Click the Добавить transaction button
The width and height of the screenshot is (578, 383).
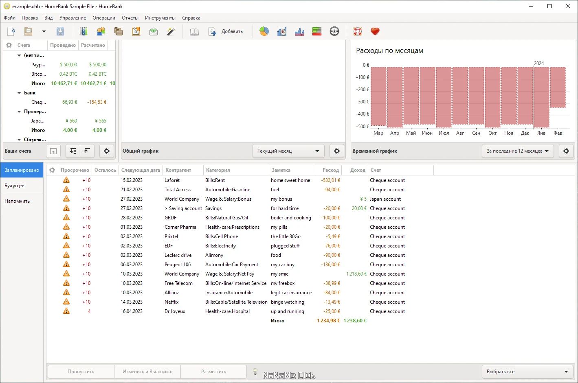226,31
